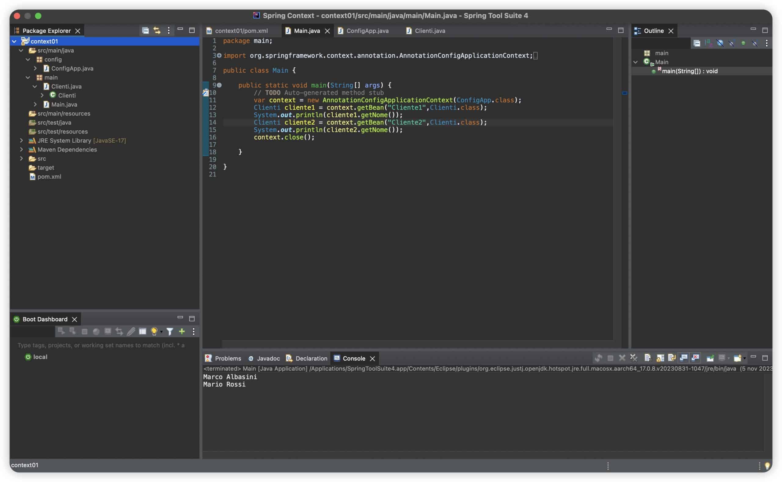Focus Boot Dashboard tag filter field
Image resolution: width=782 pixels, height=482 pixels.
(x=104, y=345)
